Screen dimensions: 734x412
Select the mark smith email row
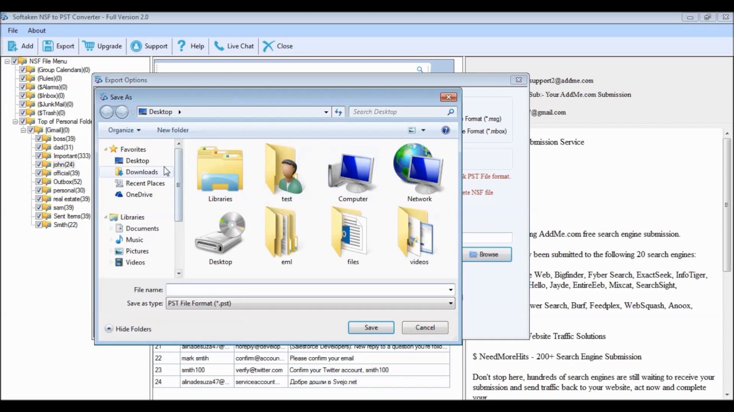(x=301, y=358)
